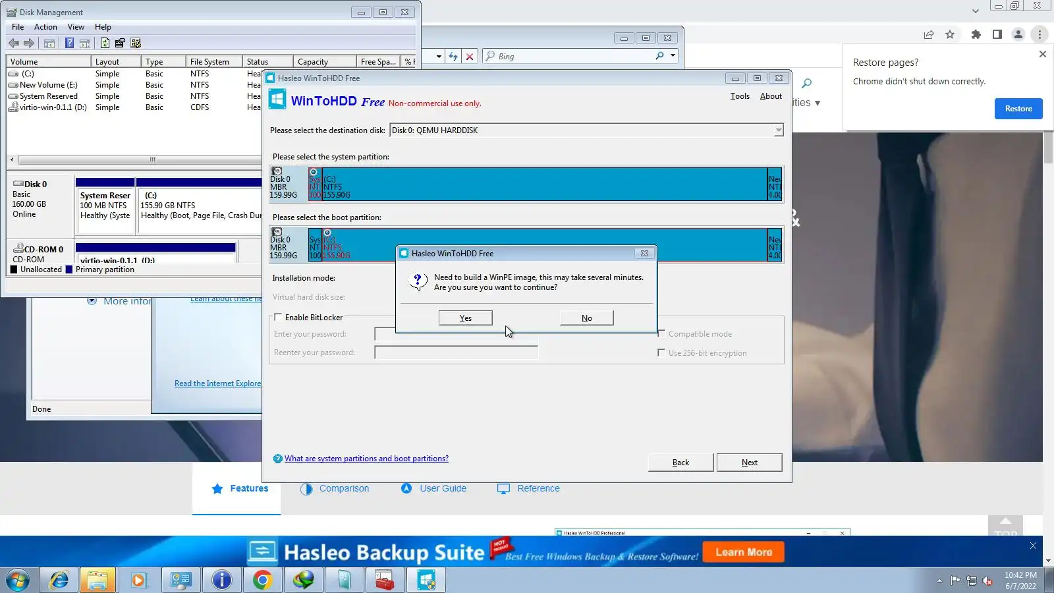Select the system partition radio button

[314, 172]
